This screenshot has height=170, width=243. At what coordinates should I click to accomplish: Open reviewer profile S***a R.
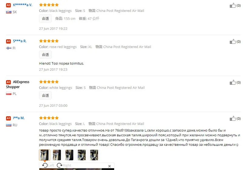click(x=20, y=41)
